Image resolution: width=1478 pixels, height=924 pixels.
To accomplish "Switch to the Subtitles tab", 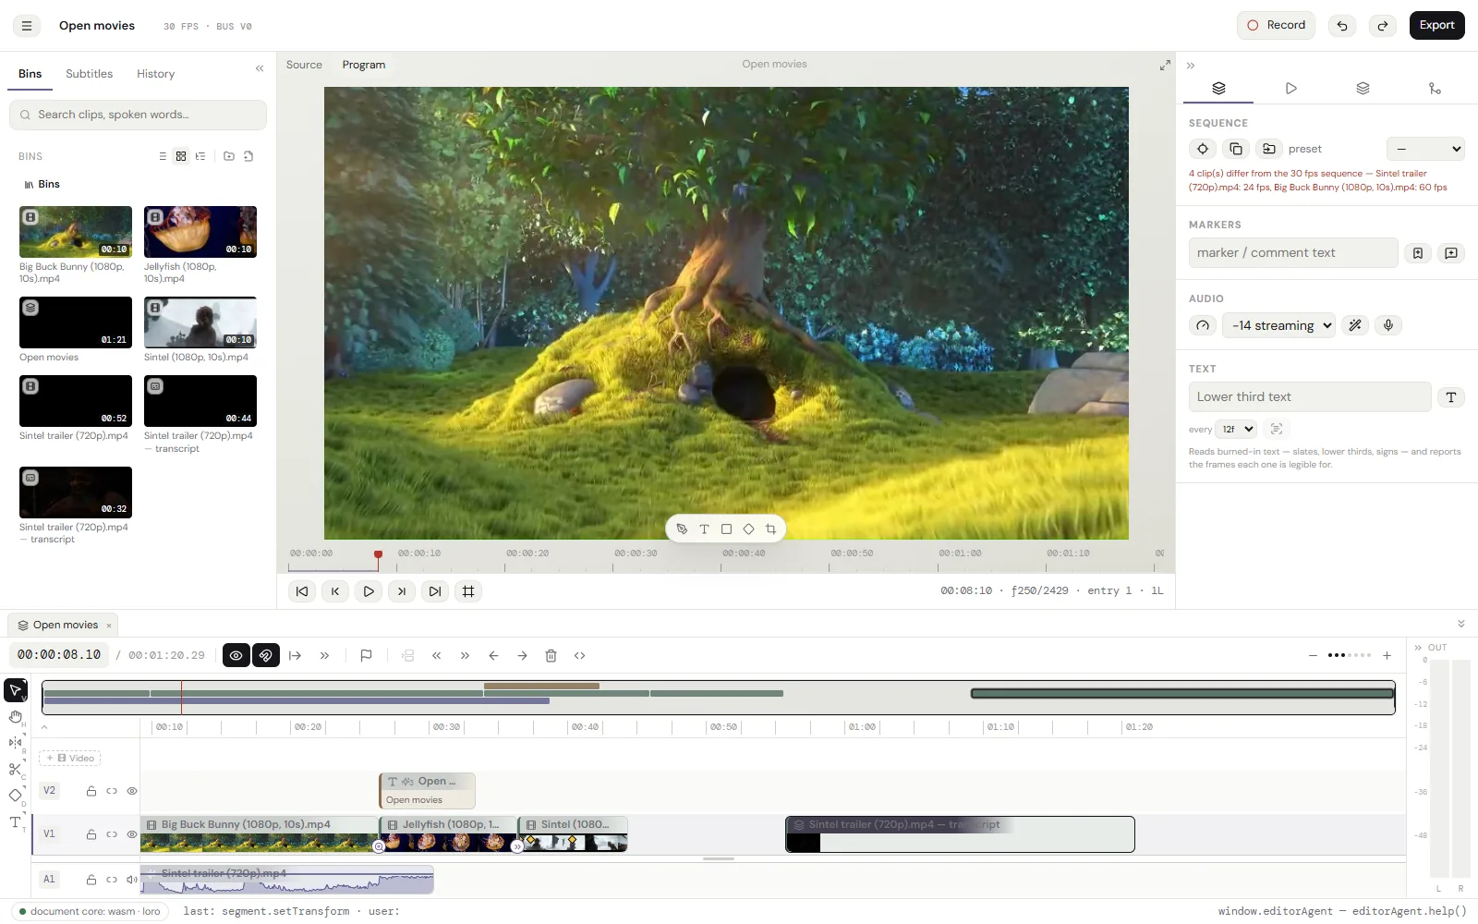I will pyautogui.click(x=89, y=74).
